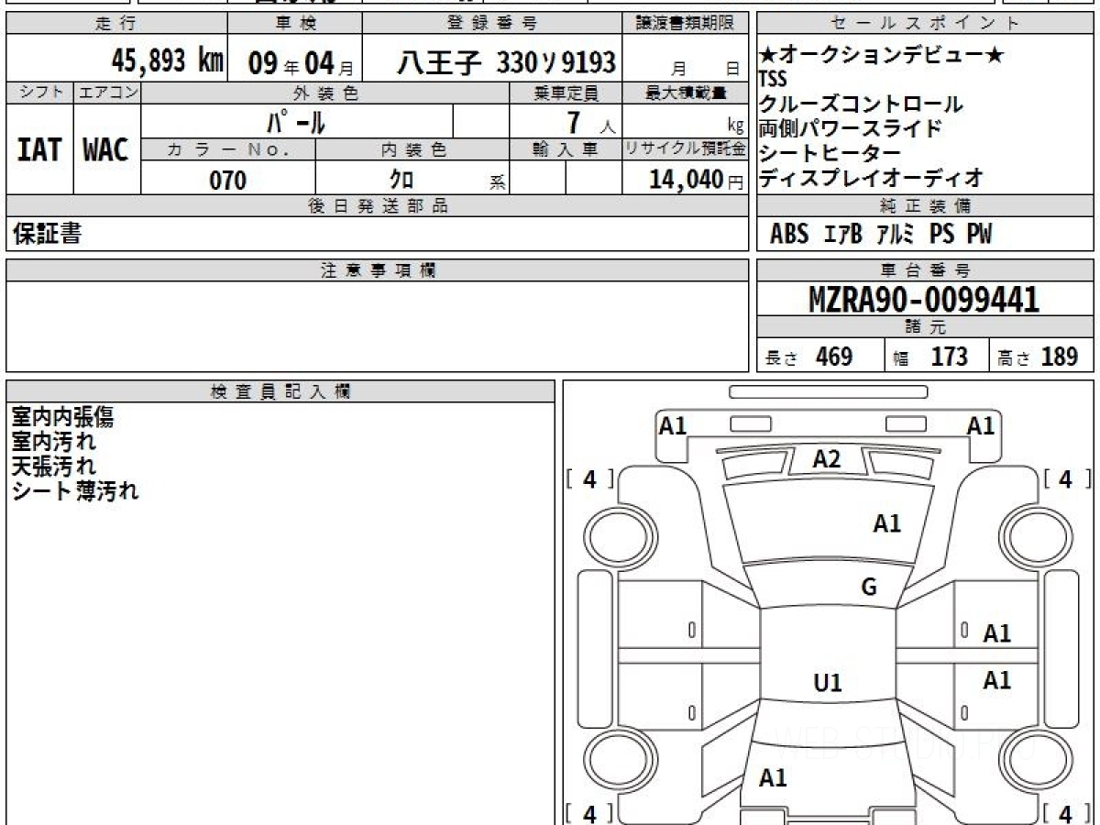Click the 純正装備 header
Viewport: 1100px width, 825px height.
point(925,206)
